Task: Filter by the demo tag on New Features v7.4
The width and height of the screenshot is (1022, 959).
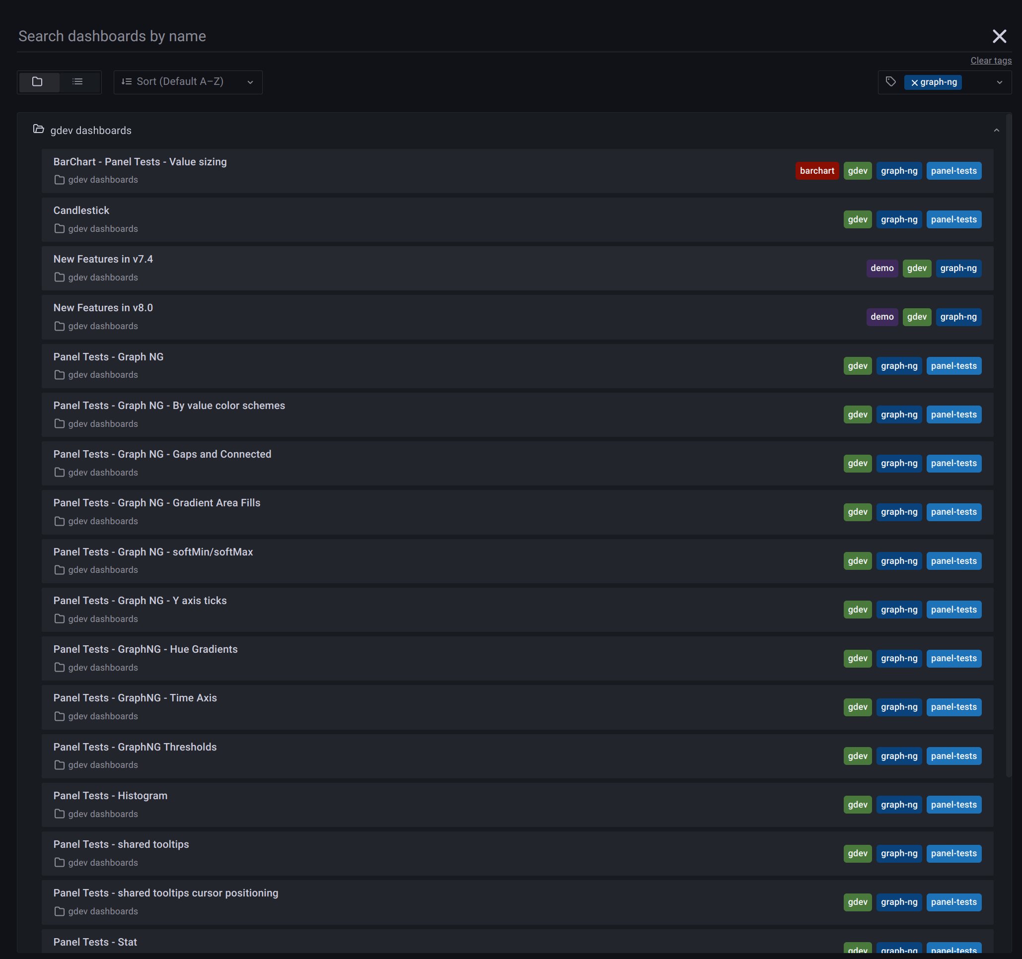Action: [882, 268]
